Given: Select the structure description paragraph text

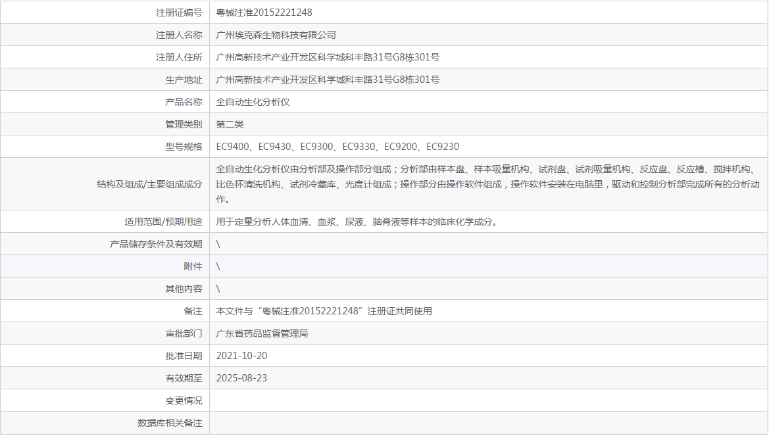Looking at the screenshot, I should coord(488,184).
